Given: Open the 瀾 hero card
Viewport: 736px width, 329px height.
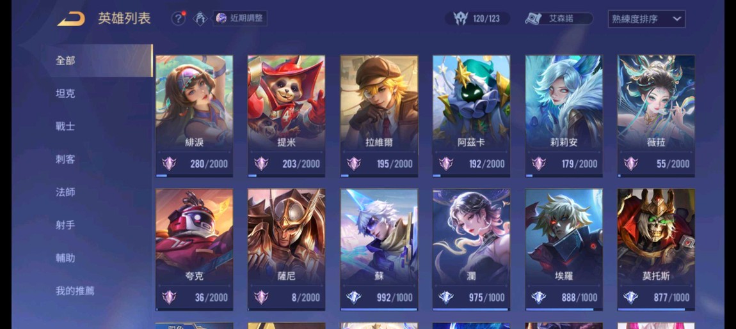Looking at the screenshot, I should pos(471,249).
